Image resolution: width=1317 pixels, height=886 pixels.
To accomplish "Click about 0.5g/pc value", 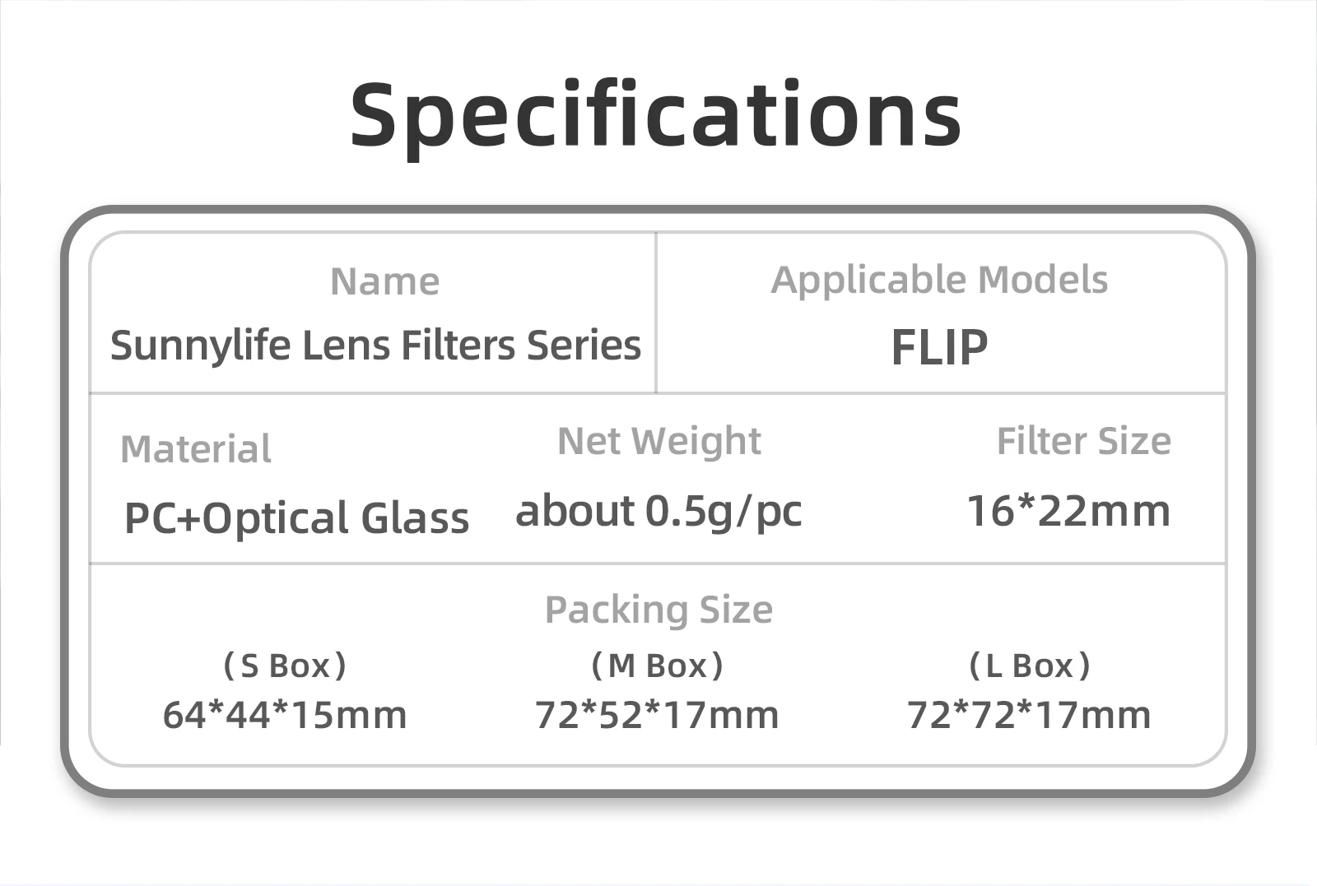I will pos(658,512).
